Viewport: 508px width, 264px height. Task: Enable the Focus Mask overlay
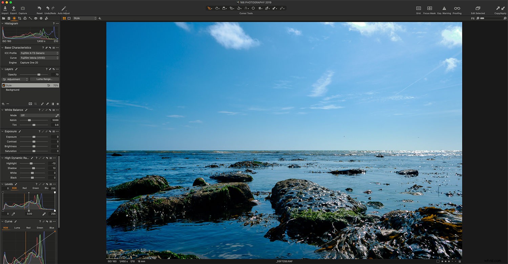pyautogui.click(x=429, y=9)
